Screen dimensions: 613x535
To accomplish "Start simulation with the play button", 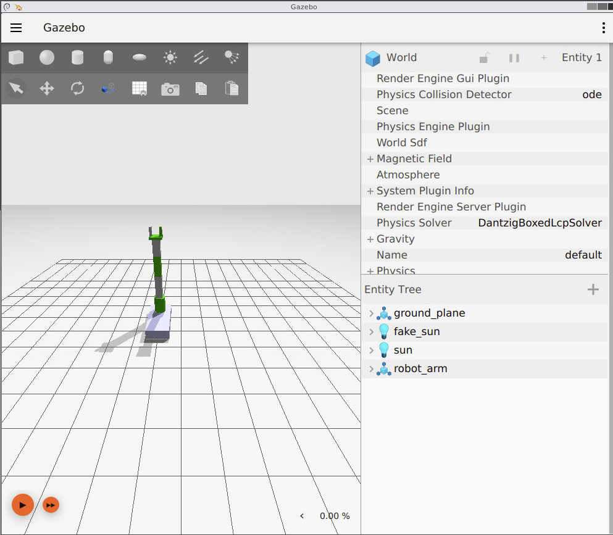I will [23, 505].
